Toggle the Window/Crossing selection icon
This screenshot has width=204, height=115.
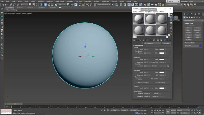click(x=41, y=5)
